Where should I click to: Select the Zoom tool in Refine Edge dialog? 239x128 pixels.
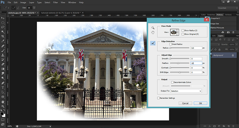click(153, 28)
